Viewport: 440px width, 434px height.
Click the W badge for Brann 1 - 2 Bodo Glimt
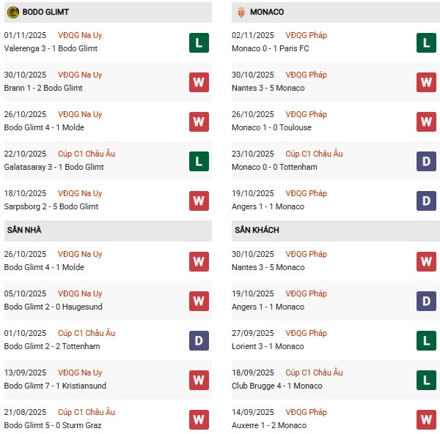point(198,82)
